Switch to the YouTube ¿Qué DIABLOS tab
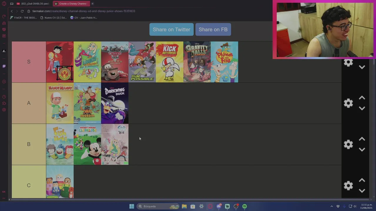 33,4
